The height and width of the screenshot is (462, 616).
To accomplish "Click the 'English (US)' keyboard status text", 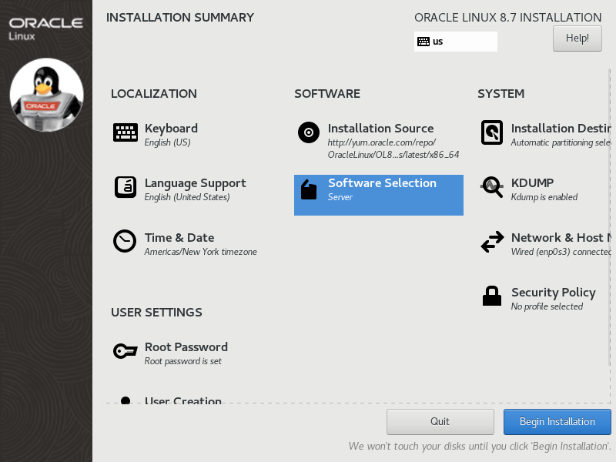I will click(x=167, y=142).
